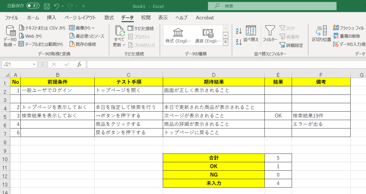Click the Sort Z to A descending icon
366x194 pixels.
238,42
